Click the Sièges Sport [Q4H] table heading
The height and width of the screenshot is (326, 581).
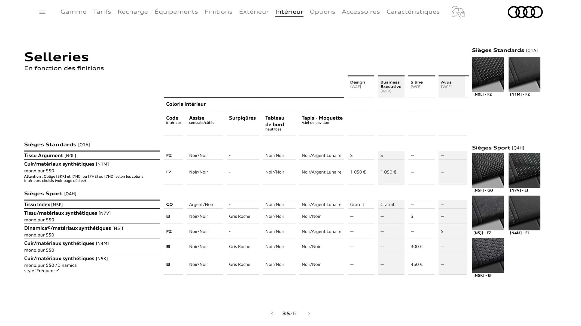tap(50, 194)
